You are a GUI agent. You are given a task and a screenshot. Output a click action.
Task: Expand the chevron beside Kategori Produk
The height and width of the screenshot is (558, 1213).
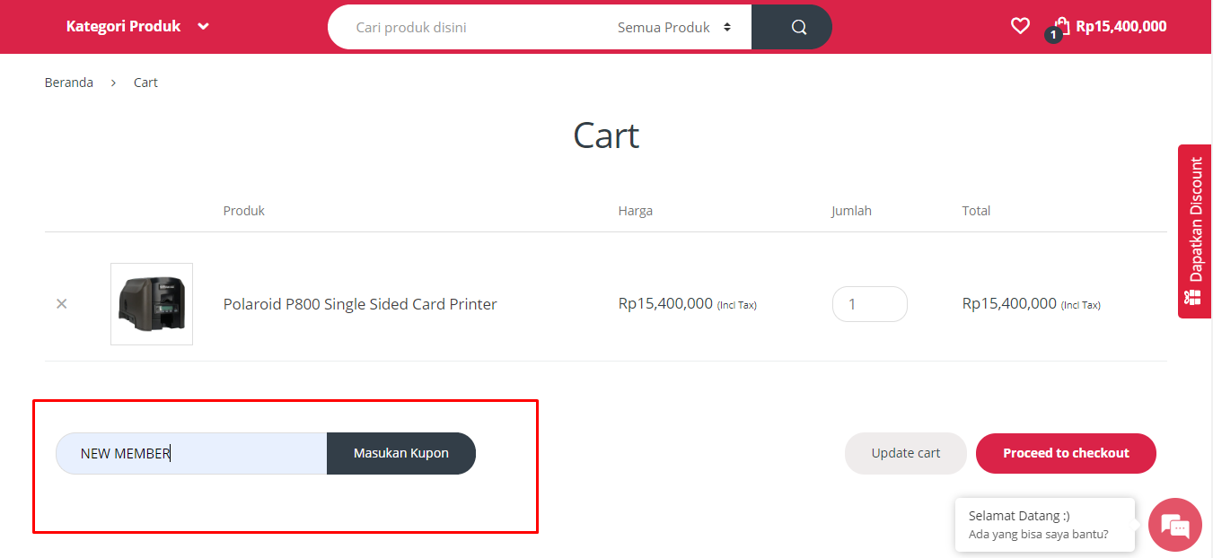[x=204, y=27]
